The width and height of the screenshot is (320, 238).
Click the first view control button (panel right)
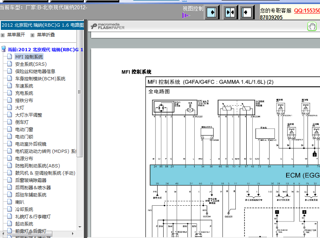click(212, 12)
